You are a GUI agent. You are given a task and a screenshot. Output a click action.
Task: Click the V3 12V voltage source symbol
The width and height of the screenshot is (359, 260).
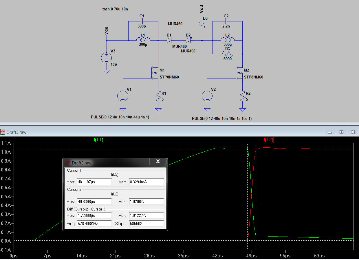(x=106, y=58)
